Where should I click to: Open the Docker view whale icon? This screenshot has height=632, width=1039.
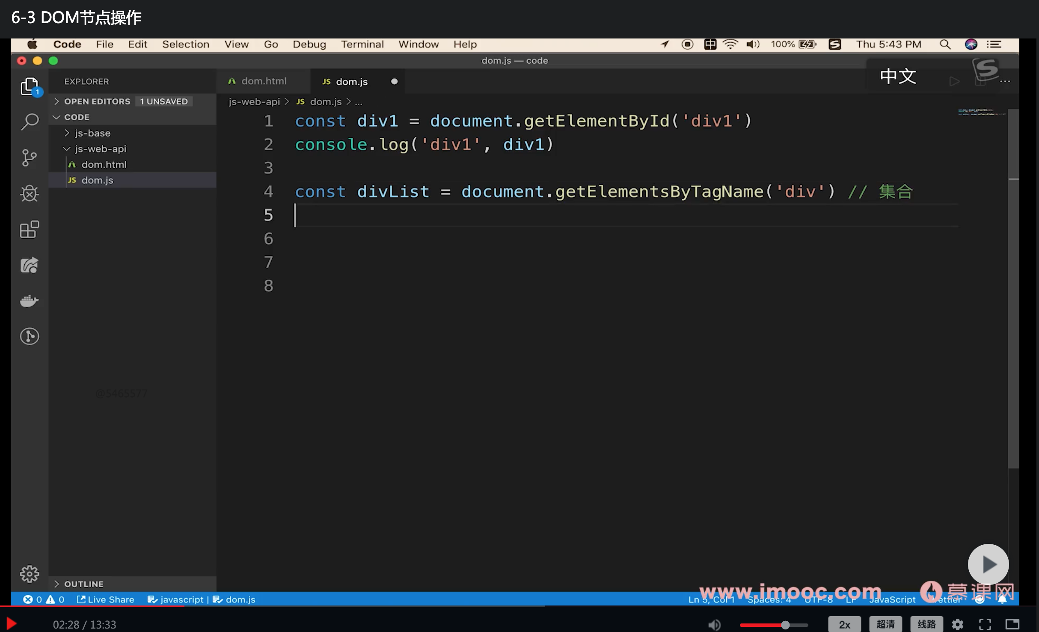click(x=30, y=301)
